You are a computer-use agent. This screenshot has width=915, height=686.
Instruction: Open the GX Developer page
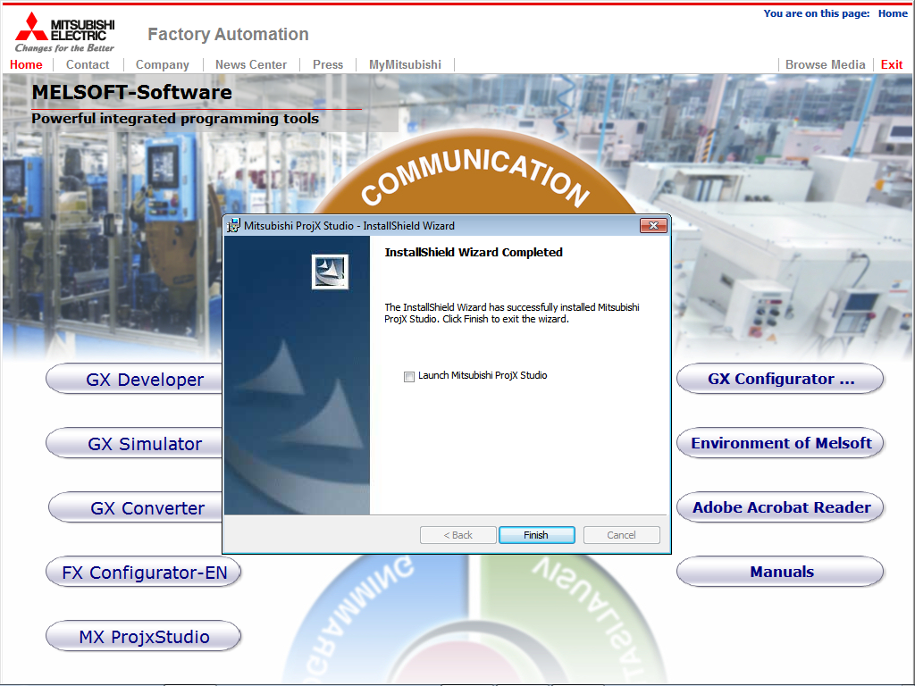[134, 379]
